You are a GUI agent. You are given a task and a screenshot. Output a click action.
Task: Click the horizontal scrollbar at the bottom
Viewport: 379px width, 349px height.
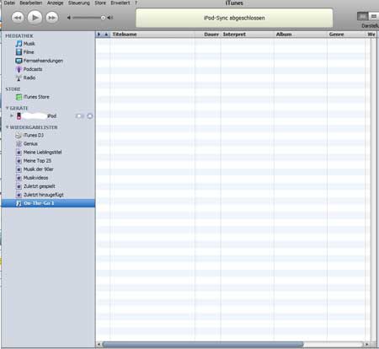click(203, 344)
